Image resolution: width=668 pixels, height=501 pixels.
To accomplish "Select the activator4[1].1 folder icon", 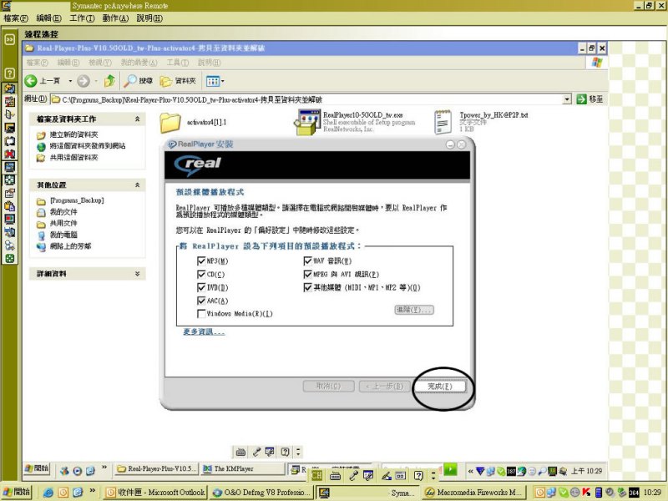I will tap(170, 123).
